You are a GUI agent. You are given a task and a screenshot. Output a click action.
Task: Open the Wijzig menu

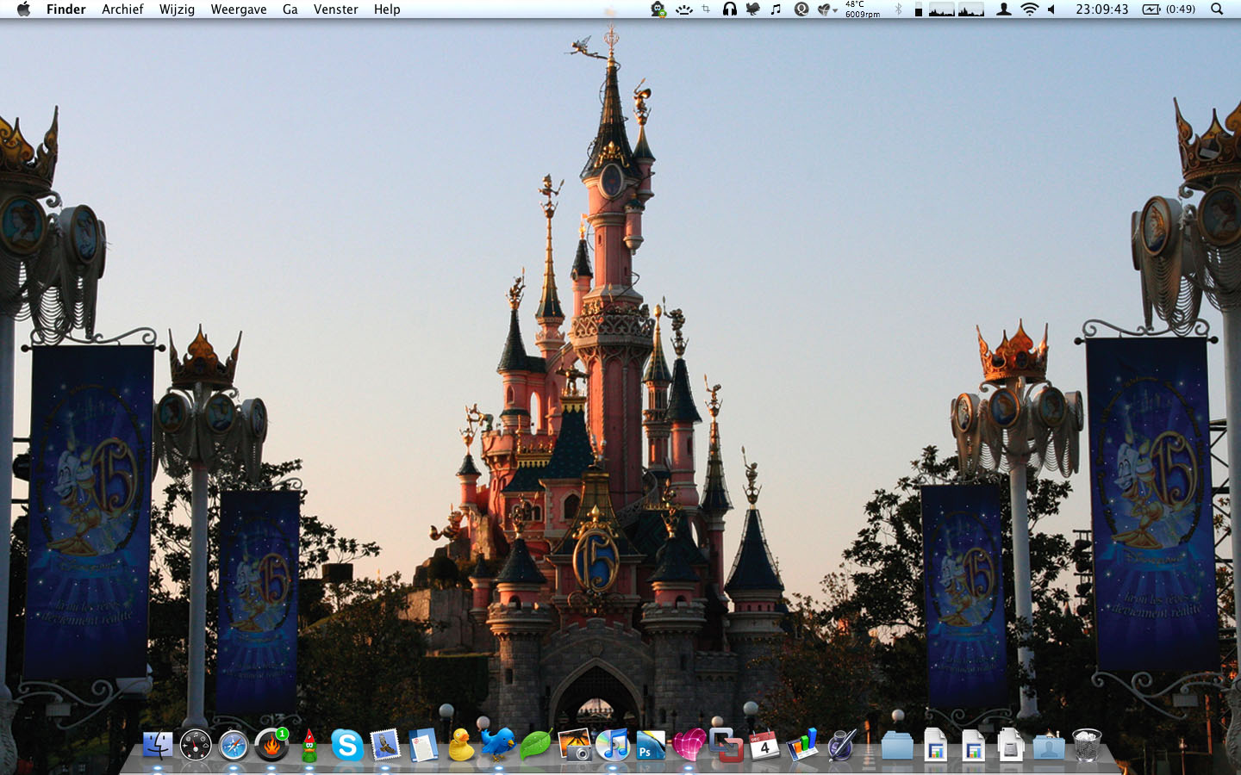(177, 9)
